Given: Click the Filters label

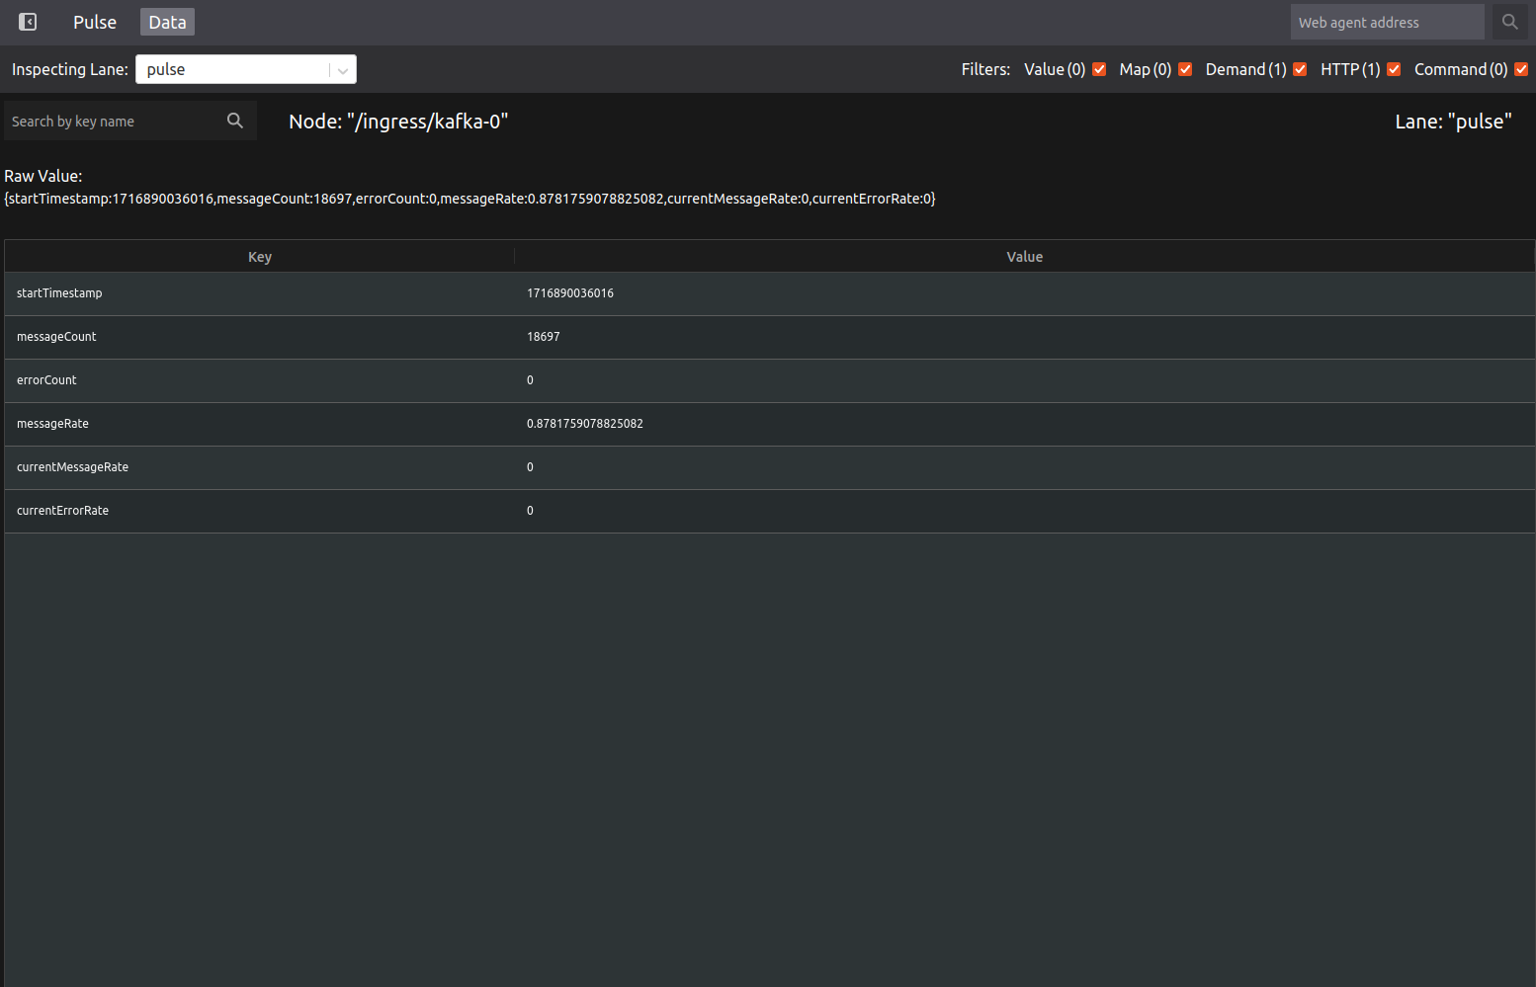Looking at the screenshot, I should [x=985, y=69].
